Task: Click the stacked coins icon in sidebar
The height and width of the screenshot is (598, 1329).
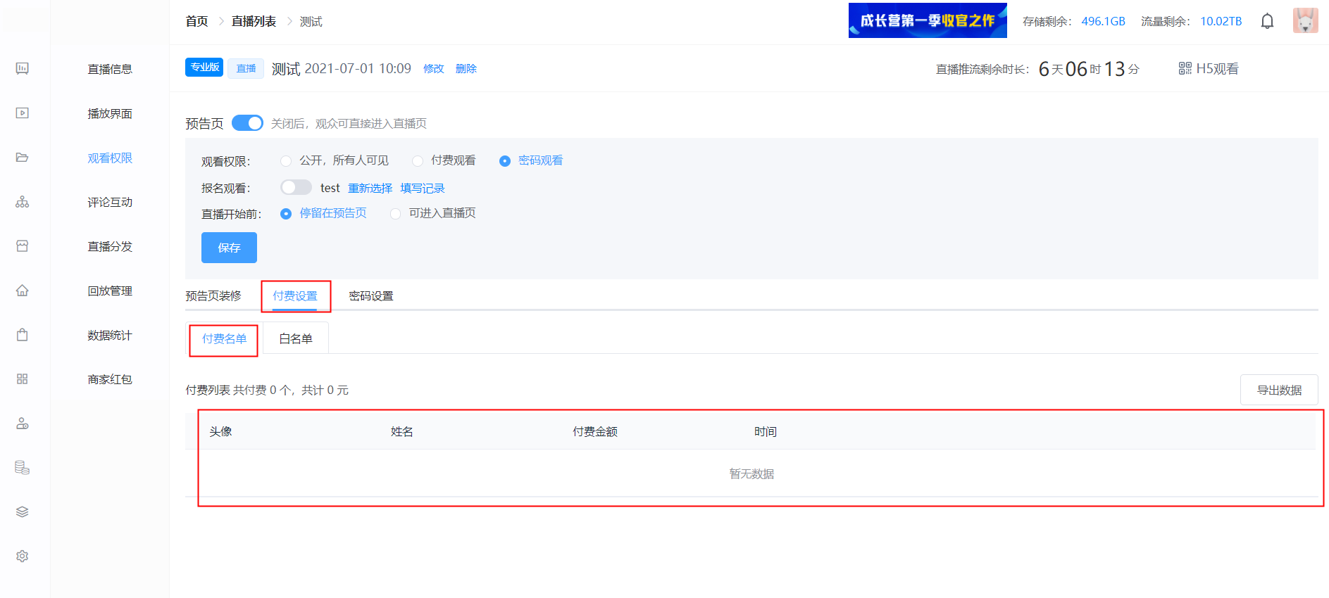Action: 23,467
